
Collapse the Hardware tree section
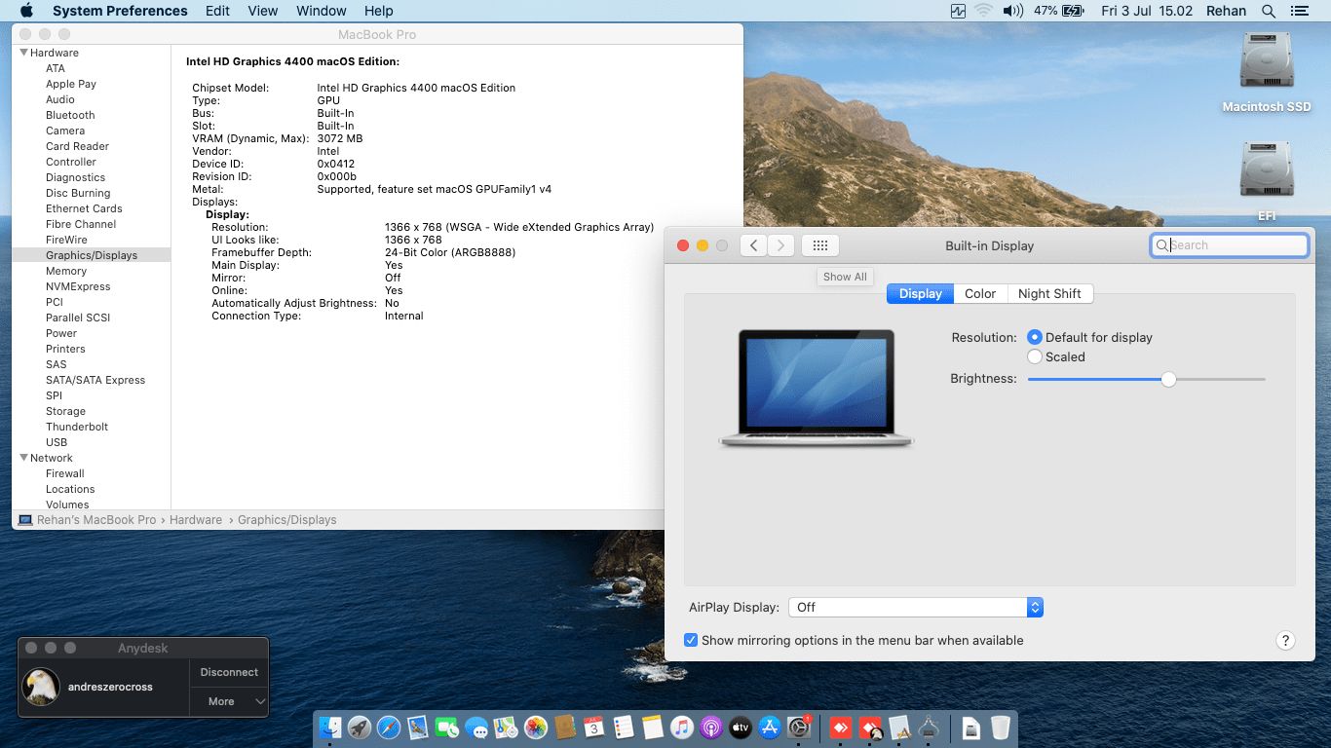(x=24, y=53)
